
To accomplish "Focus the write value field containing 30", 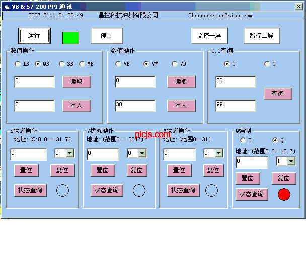I will point(135,106).
